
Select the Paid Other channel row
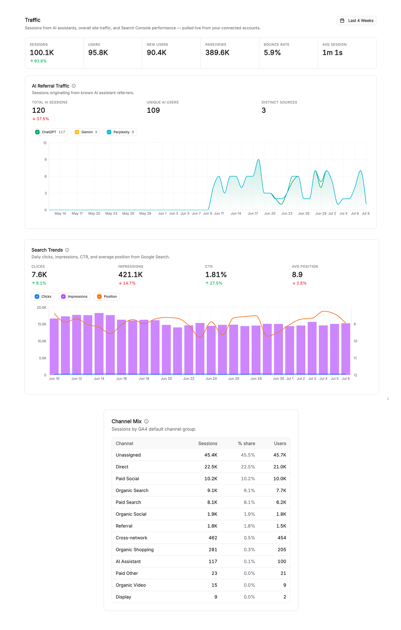(201, 573)
